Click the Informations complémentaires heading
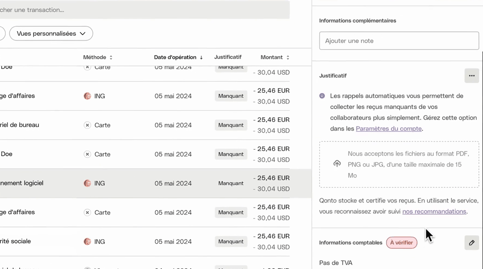 [358, 21]
